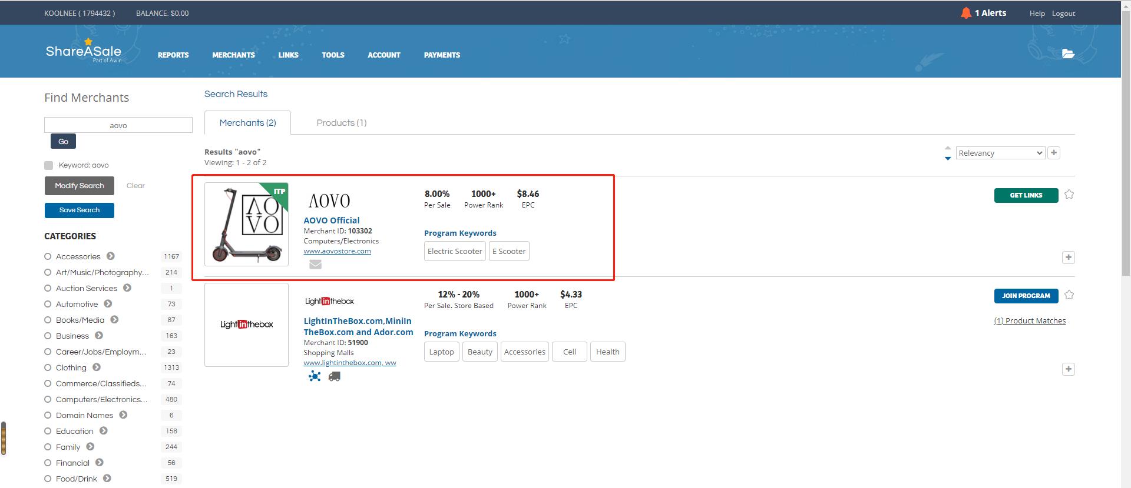Expand AOVO Official details with plus button

click(1068, 258)
